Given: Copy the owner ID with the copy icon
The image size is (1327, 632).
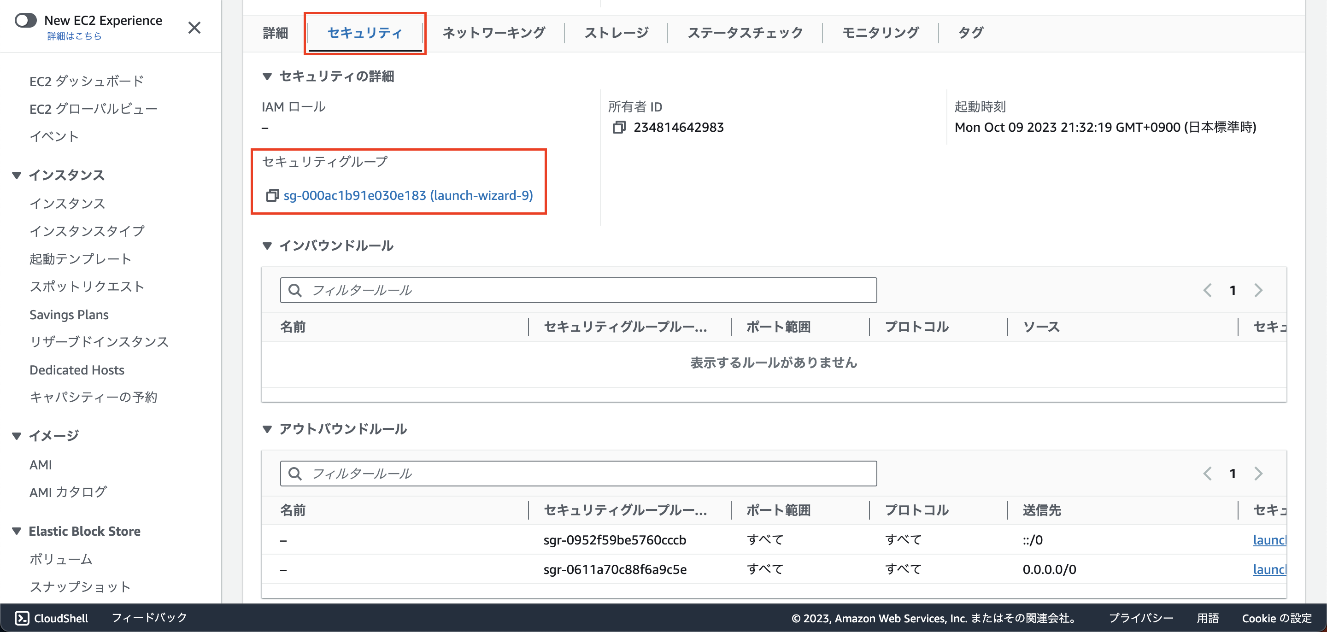Looking at the screenshot, I should coord(619,127).
